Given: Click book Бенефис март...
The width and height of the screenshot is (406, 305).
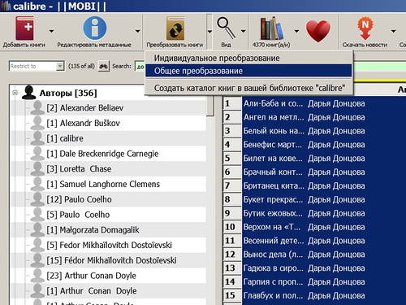Looking at the screenshot, I should tap(274, 145).
